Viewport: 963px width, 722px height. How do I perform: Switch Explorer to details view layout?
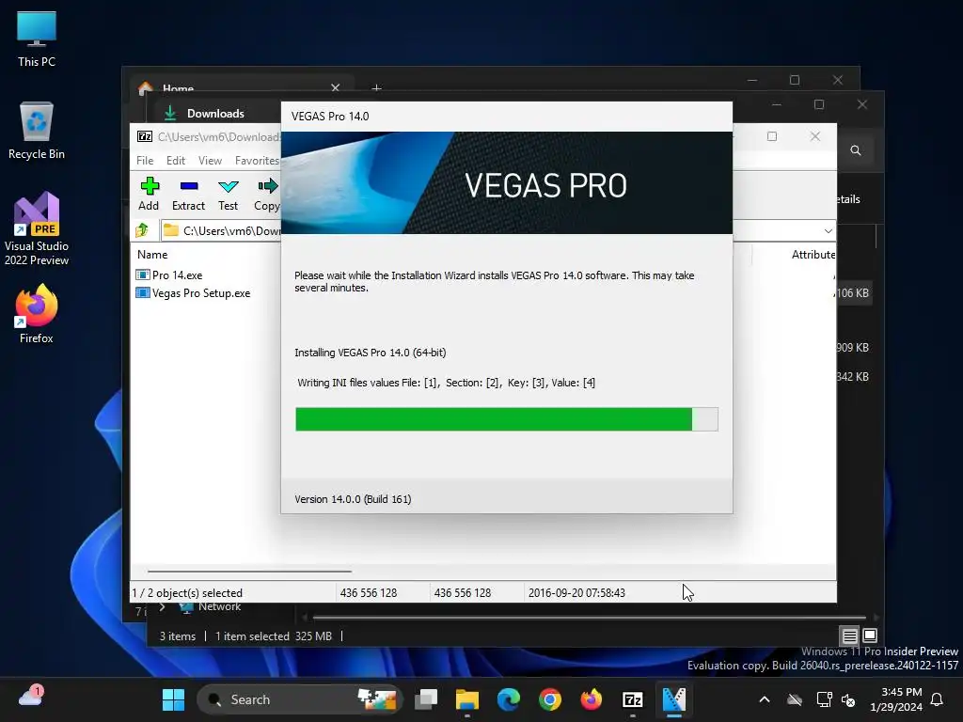click(x=849, y=636)
